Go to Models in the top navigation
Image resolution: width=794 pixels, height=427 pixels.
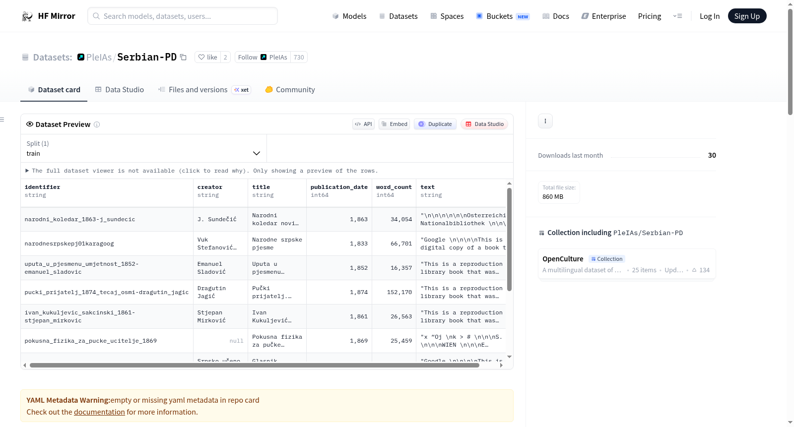[349, 16]
